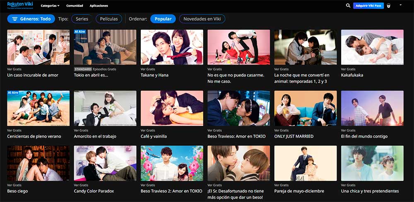
Task: Open Takane y Hana thumbnail
Action: pos(172,47)
